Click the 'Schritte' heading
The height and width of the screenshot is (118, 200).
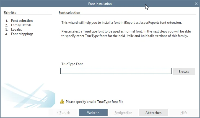point(10,13)
